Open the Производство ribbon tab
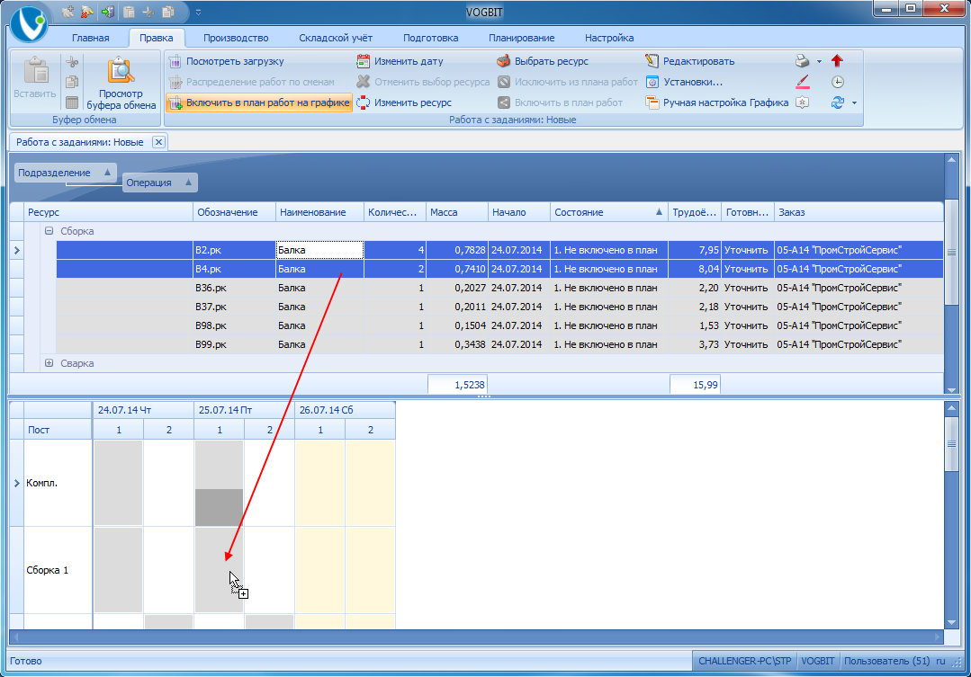This screenshot has height=677, width=971. click(x=236, y=38)
